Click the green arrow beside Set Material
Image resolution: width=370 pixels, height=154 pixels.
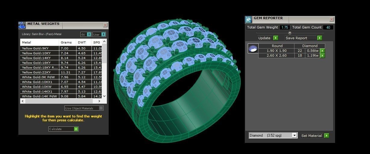(x=326, y=136)
